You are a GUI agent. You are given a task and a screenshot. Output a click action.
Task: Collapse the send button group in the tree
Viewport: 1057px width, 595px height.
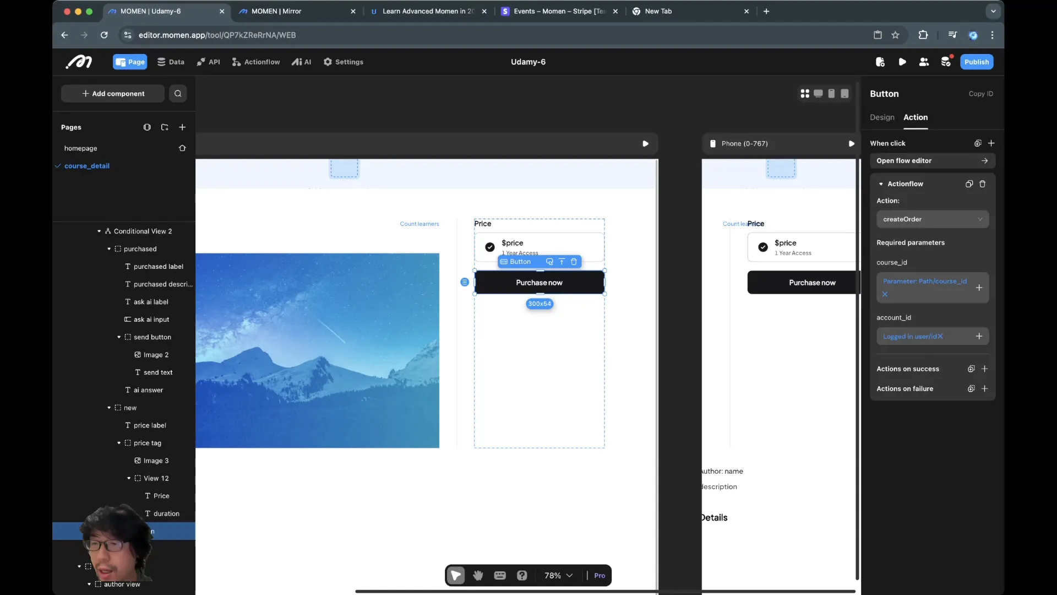click(x=119, y=337)
